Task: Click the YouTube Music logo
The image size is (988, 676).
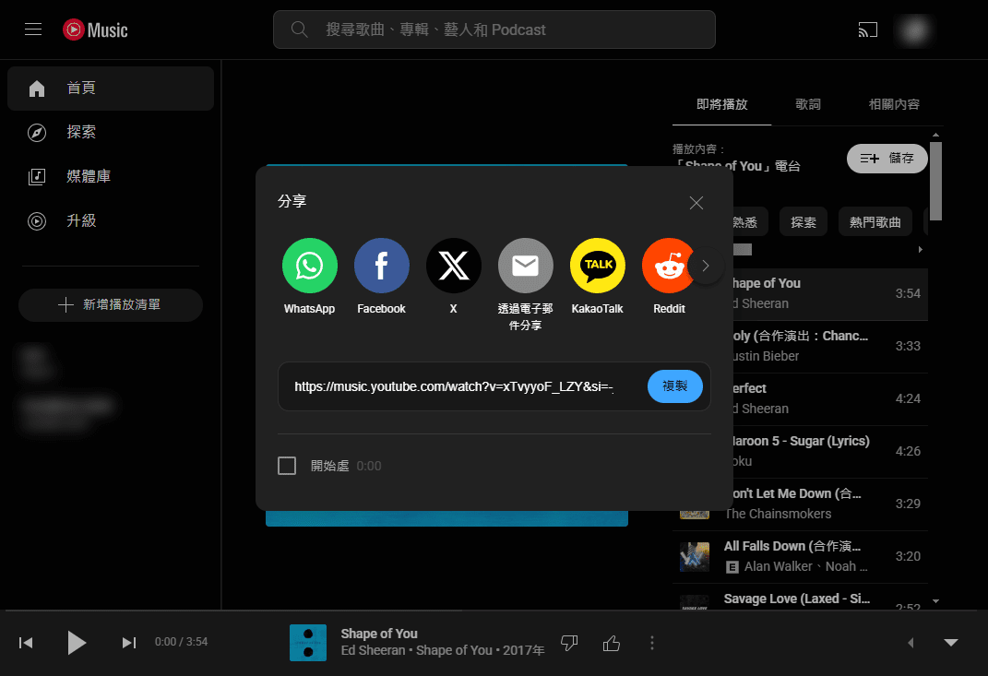Action: (95, 30)
